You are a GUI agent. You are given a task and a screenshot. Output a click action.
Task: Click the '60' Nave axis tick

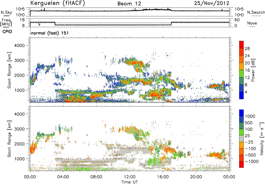(x=237, y=20)
